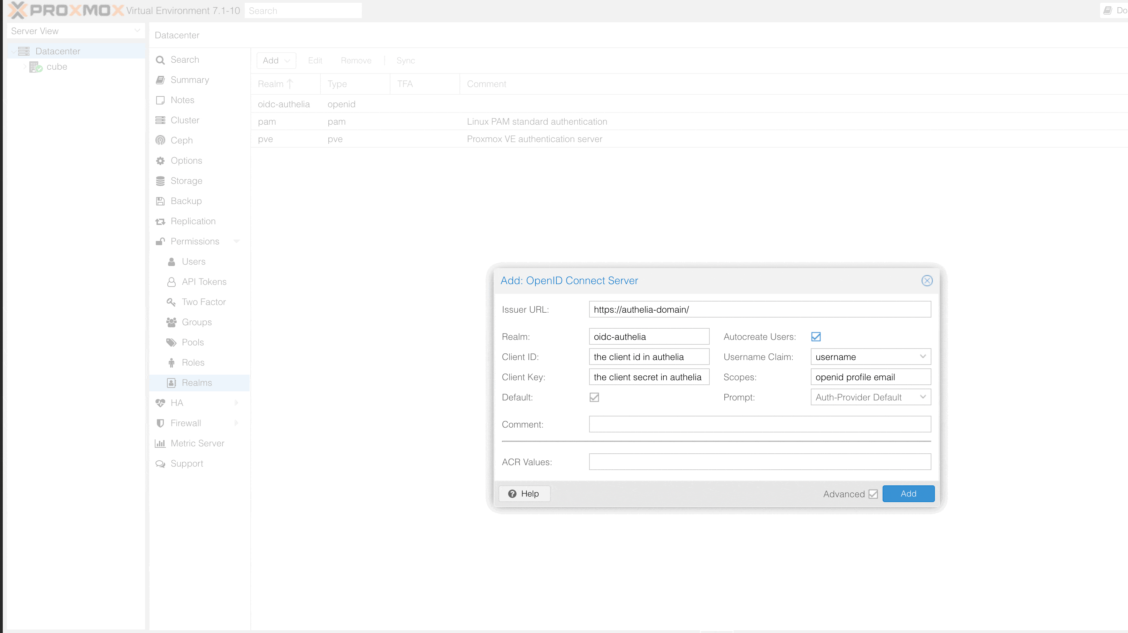Open API Tokens via outlined user icon

coord(172,282)
